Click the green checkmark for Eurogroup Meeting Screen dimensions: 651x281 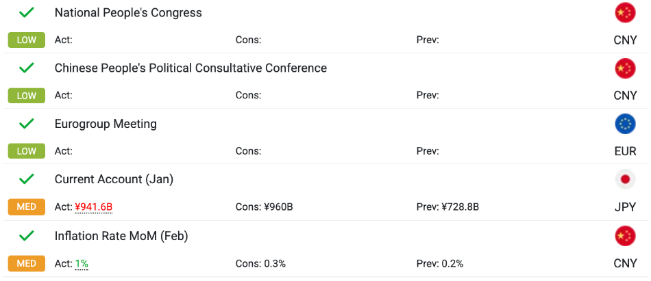(x=27, y=124)
